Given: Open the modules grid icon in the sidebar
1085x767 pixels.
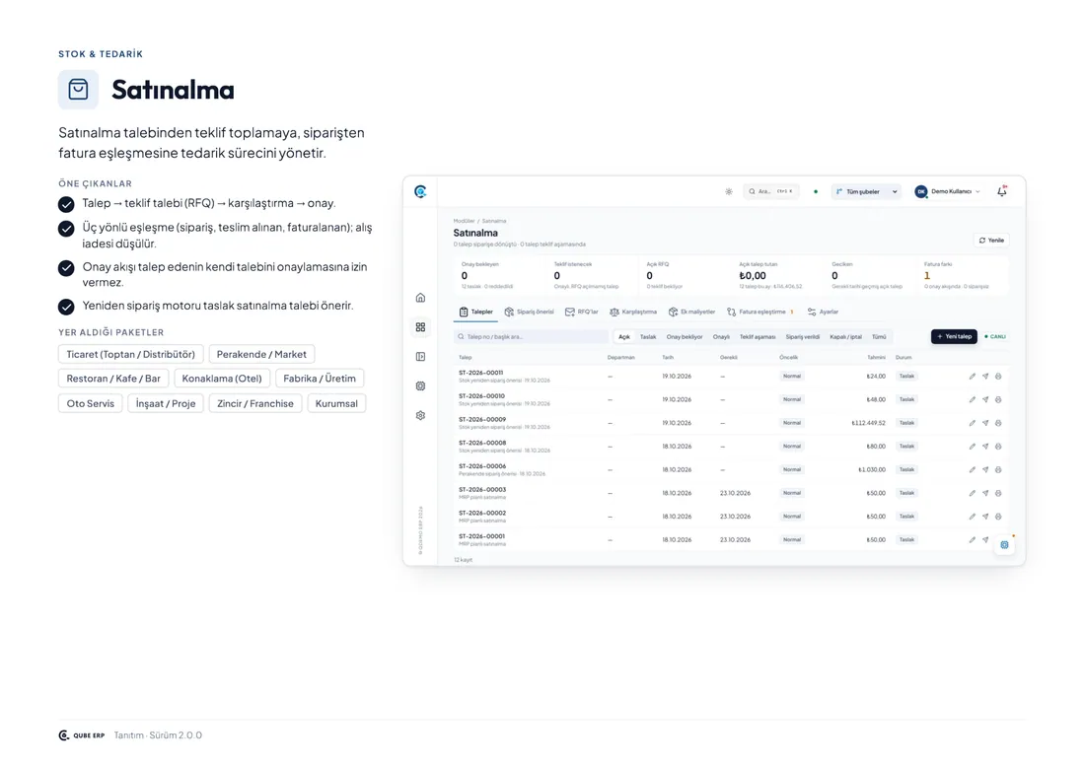Looking at the screenshot, I should [420, 327].
